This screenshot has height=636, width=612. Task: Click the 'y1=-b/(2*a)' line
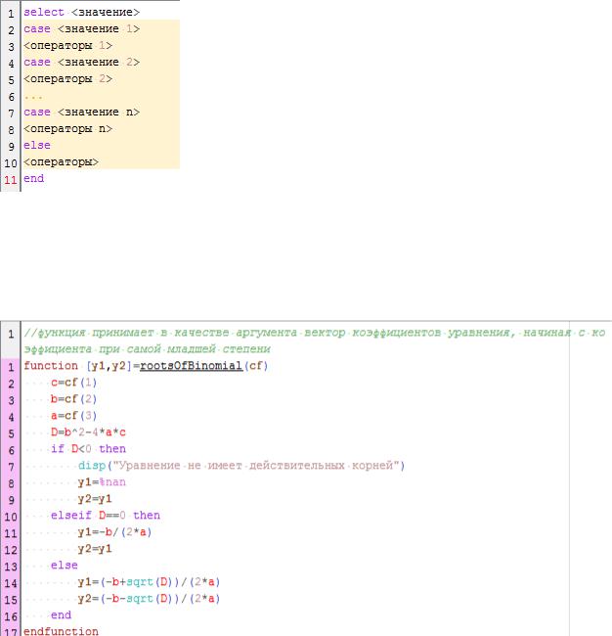(x=114, y=532)
